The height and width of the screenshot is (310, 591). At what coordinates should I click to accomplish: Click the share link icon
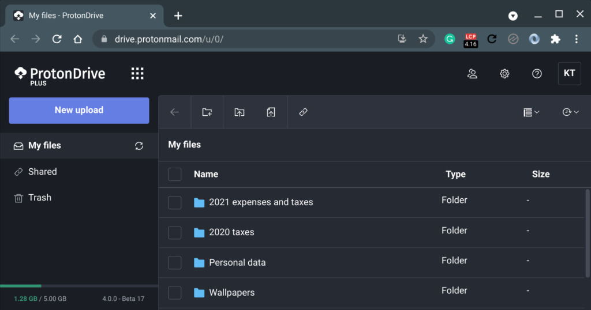(304, 112)
